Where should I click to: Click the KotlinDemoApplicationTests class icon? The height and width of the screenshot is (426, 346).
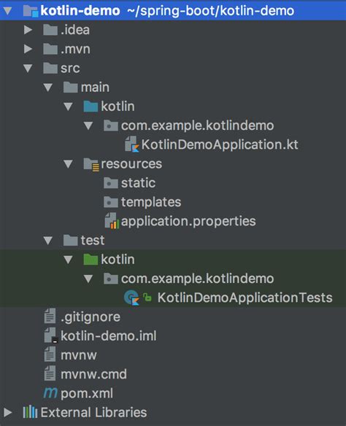(x=131, y=298)
